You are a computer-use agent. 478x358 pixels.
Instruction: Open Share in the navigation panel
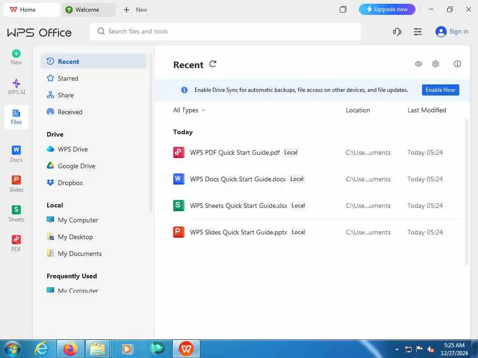coord(93,95)
